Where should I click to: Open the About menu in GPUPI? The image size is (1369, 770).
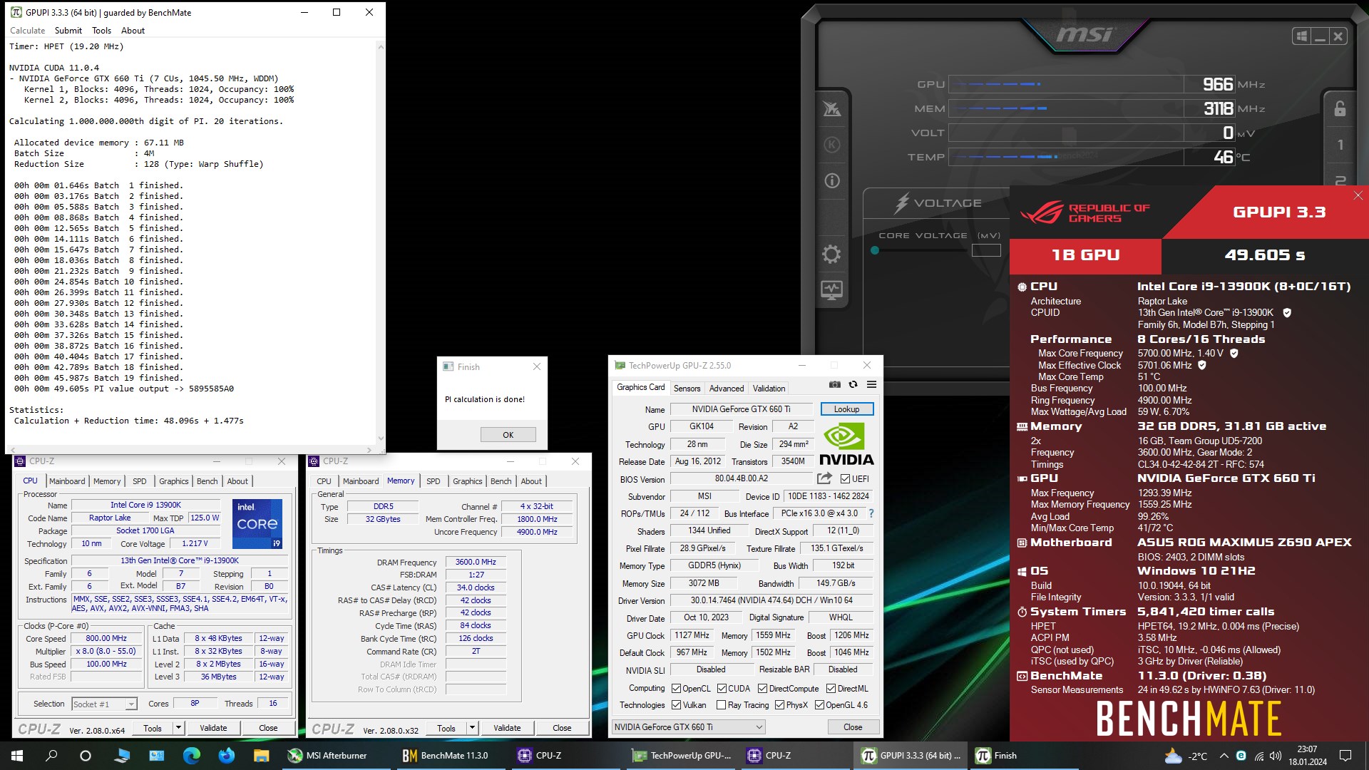point(133,31)
